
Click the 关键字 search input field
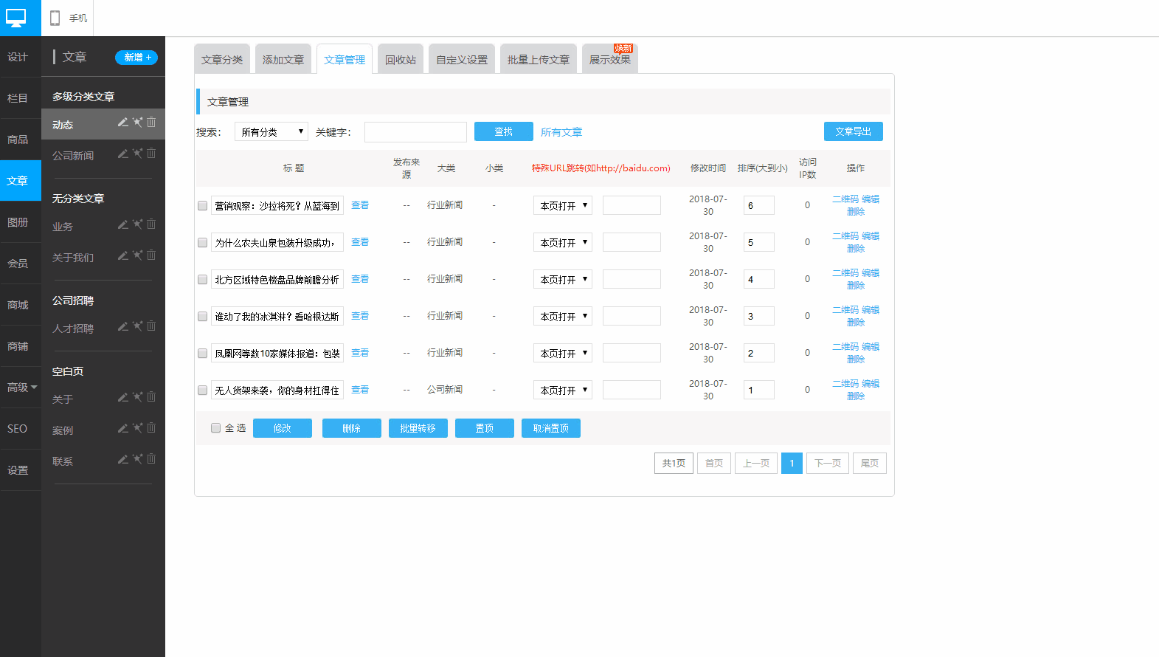(x=415, y=132)
